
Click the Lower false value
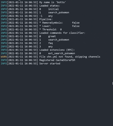76,26
